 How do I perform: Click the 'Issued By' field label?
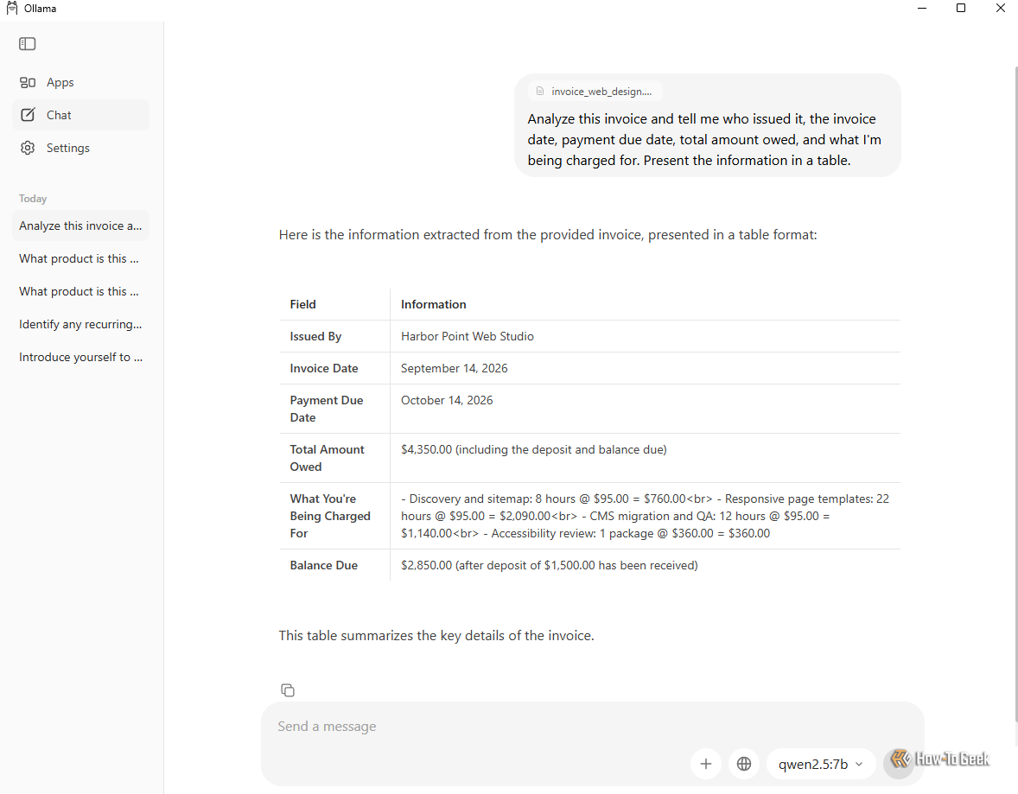click(x=315, y=336)
